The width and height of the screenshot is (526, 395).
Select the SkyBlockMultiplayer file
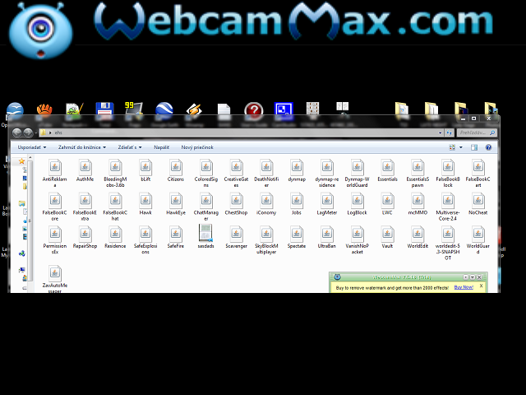(x=266, y=239)
